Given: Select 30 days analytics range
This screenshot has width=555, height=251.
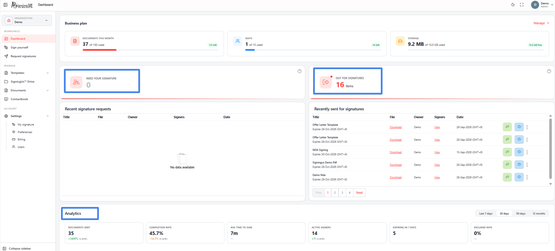Looking at the screenshot, I should point(504,214).
